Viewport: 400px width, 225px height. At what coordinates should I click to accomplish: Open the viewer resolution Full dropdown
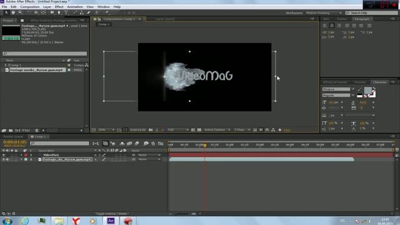pyautogui.click(x=177, y=130)
